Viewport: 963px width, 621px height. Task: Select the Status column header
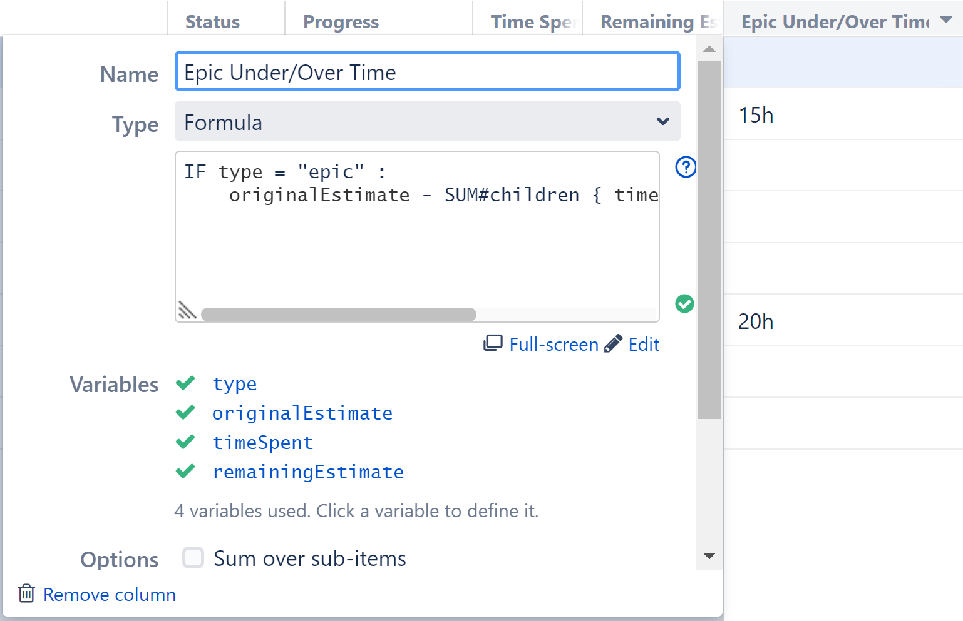[212, 21]
